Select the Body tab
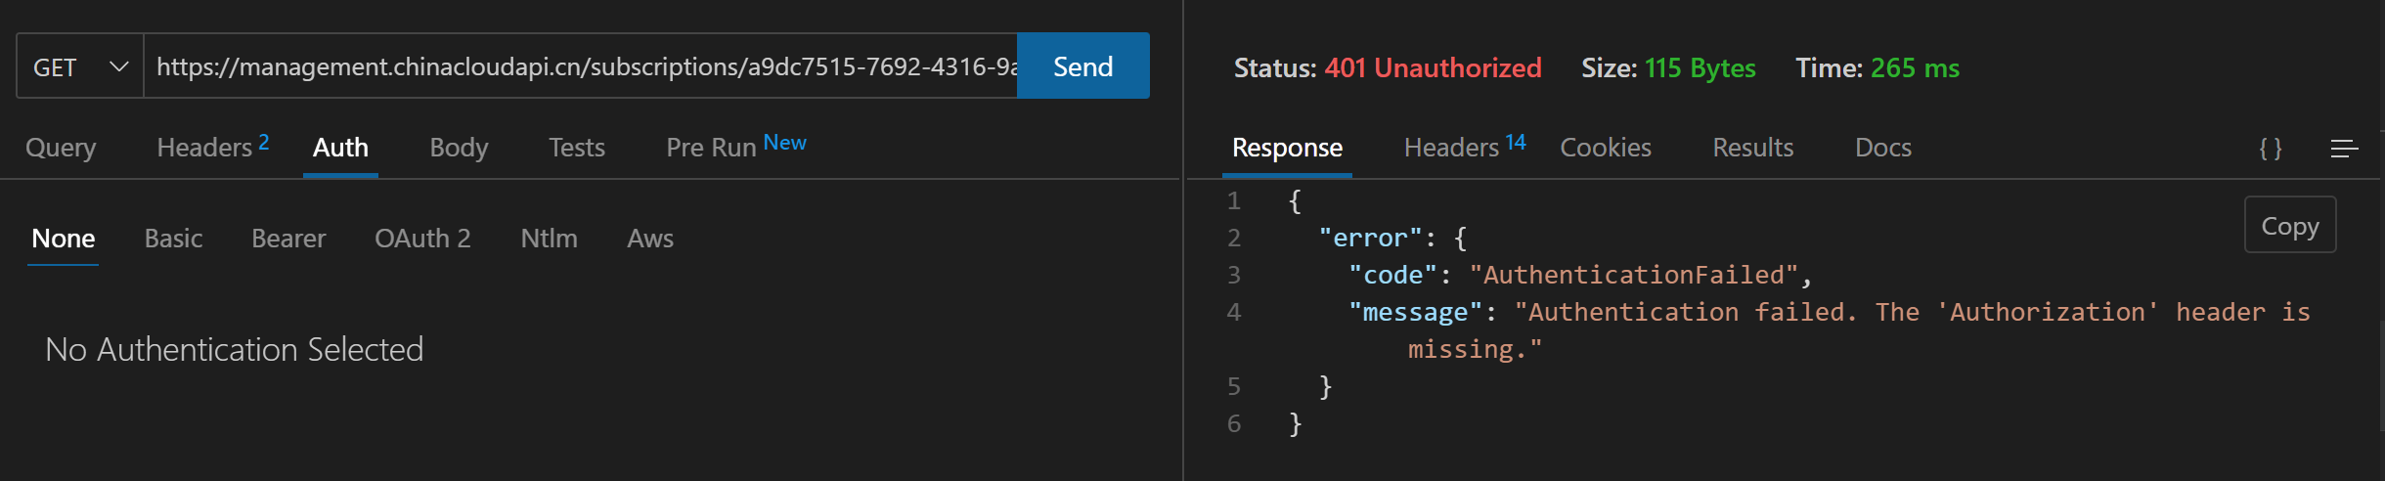The height and width of the screenshot is (481, 2385). [459, 148]
